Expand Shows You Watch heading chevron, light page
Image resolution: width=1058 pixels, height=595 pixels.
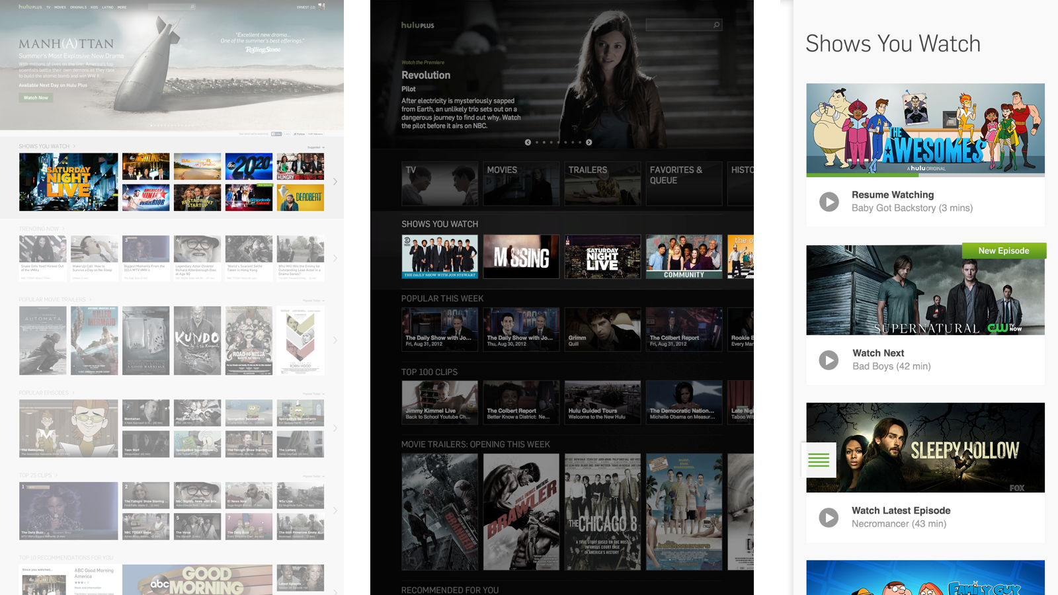tap(74, 146)
